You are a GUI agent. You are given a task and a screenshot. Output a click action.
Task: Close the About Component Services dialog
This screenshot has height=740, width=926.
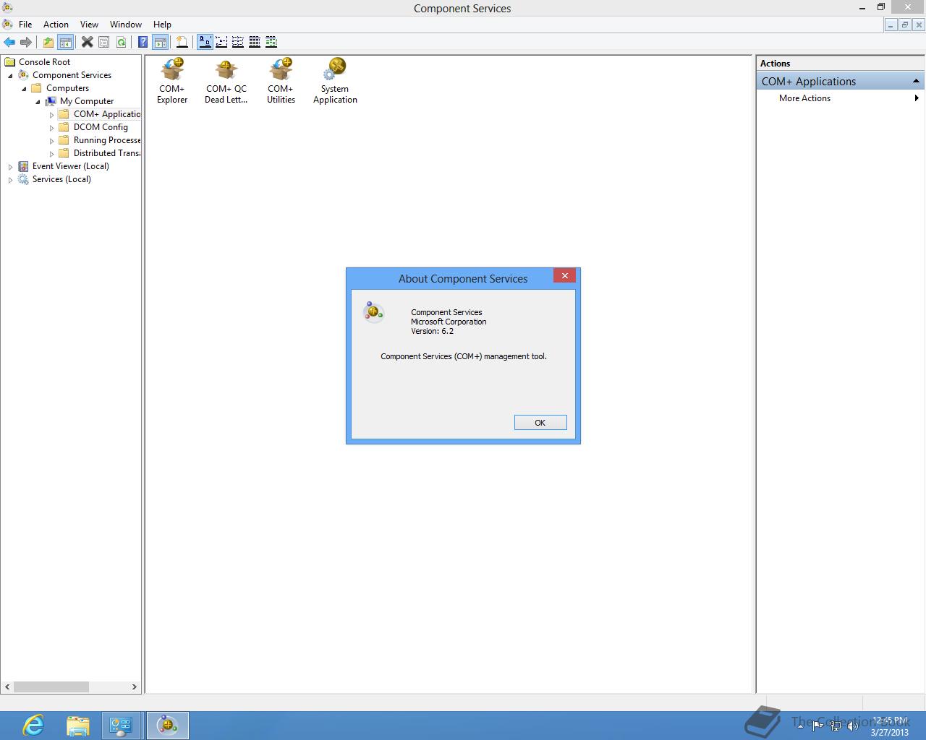coord(565,275)
